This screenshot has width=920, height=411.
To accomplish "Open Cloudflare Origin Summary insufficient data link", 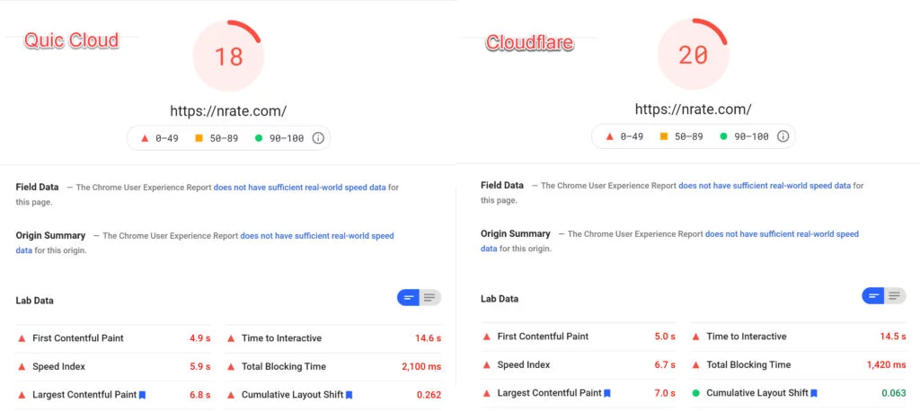I will [782, 234].
